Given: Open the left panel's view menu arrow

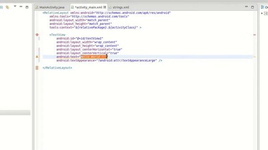Looking at the screenshot, I should [15, 6].
